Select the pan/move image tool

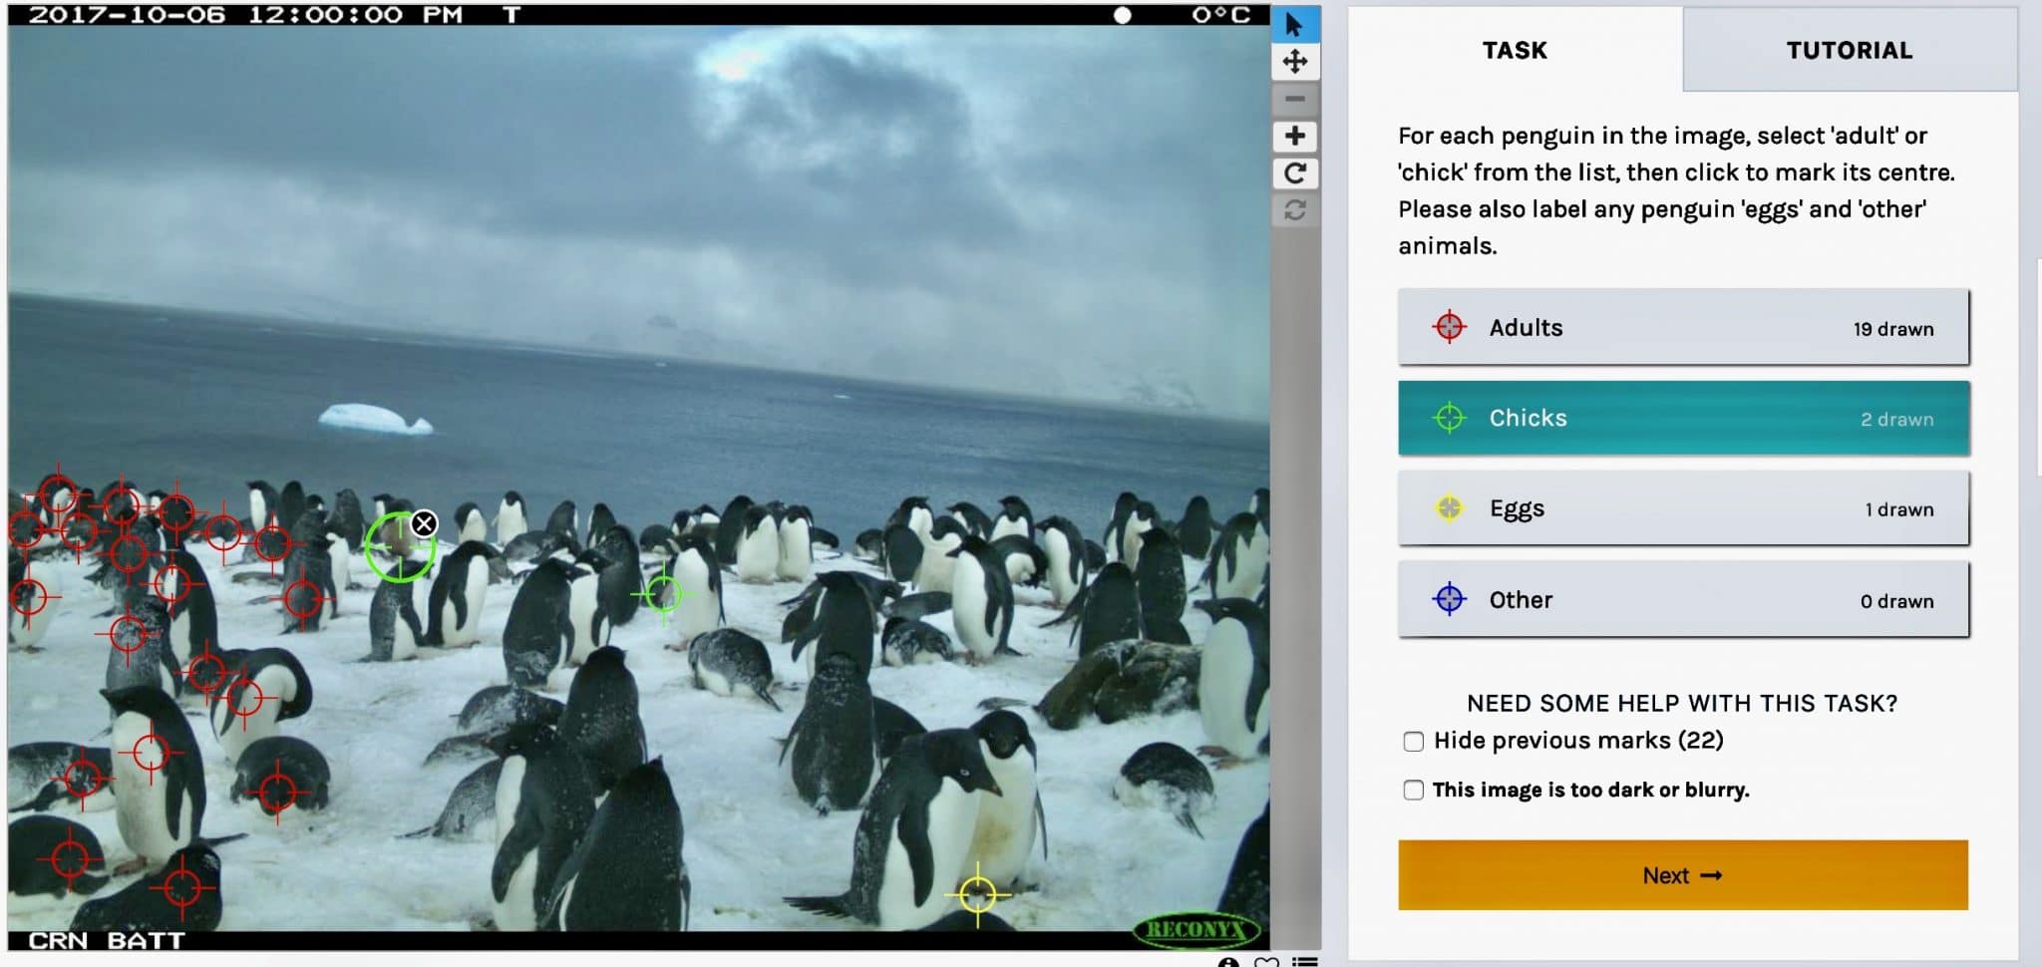click(x=1295, y=62)
